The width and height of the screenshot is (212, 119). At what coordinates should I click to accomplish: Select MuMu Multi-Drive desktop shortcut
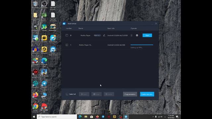click(x=53, y=51)
